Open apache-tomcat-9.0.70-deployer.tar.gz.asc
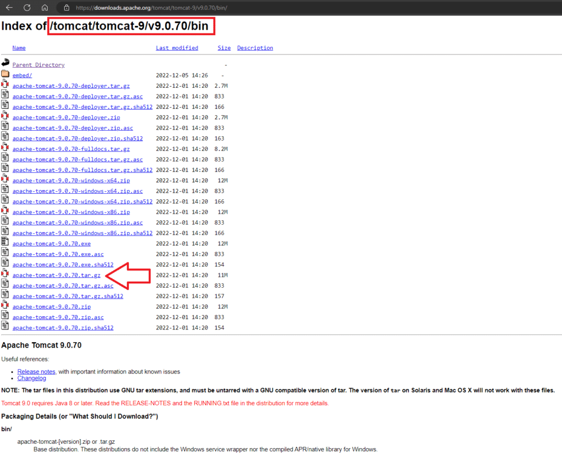 tap(77, 97)
